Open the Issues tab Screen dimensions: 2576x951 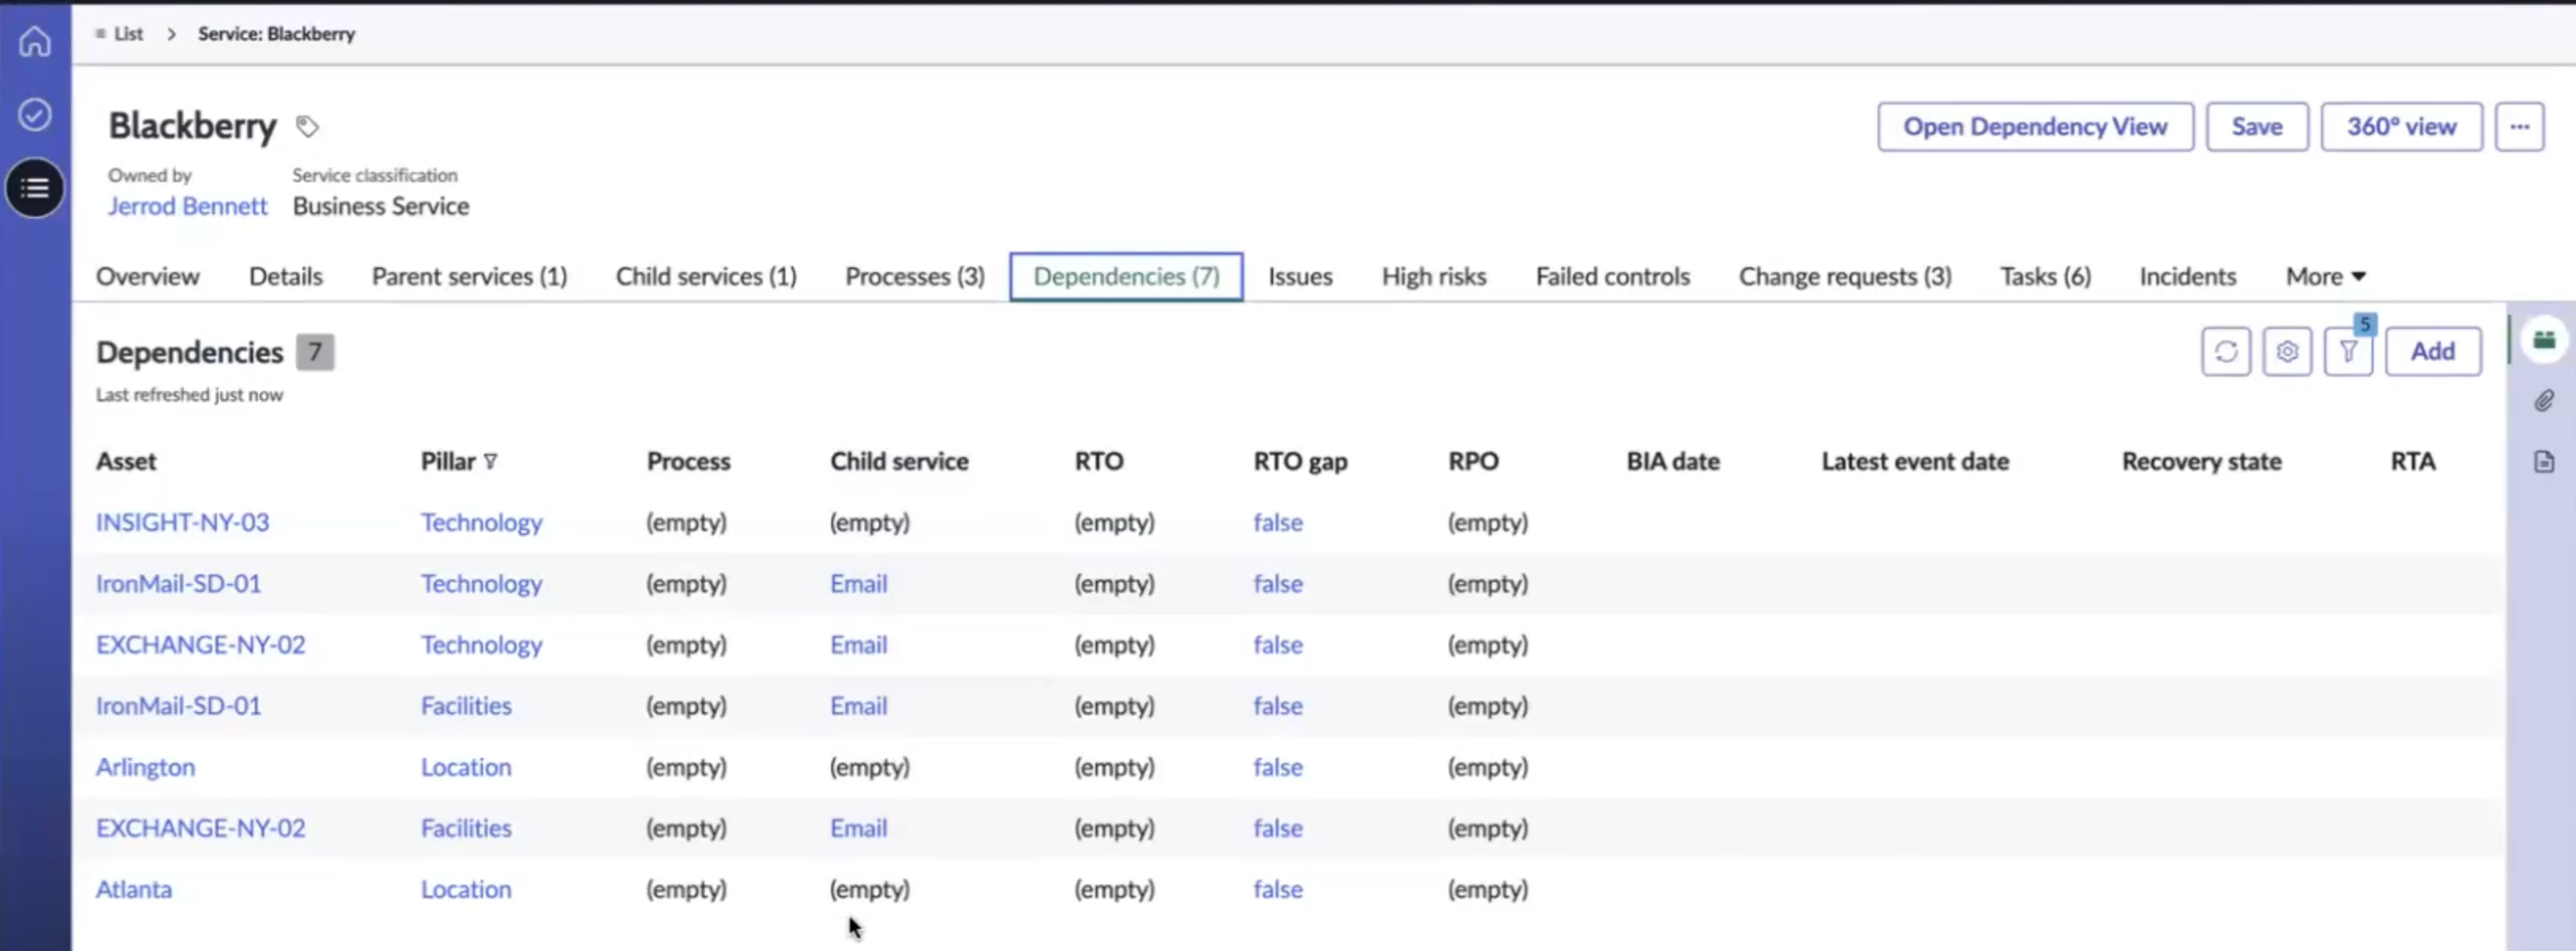pos(1300,277)
